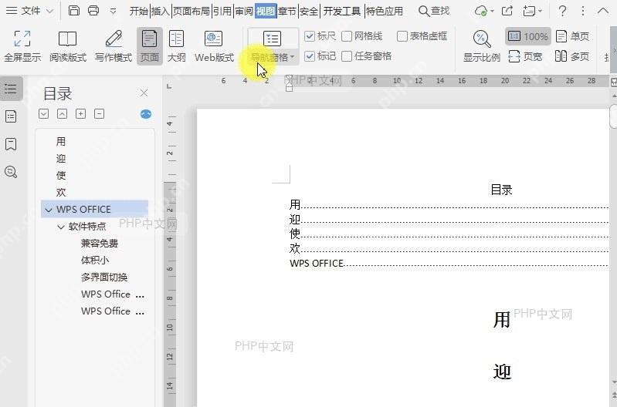Open the bookmark sidebar icon

coord(11,144)
